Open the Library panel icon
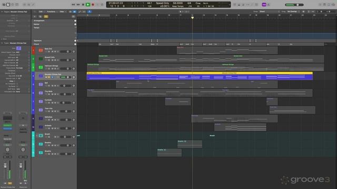337x189 pixels. coord(4,5)
